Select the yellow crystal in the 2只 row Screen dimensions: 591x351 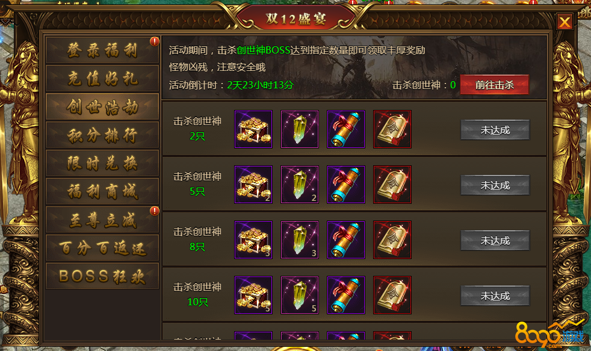point(300,129)
